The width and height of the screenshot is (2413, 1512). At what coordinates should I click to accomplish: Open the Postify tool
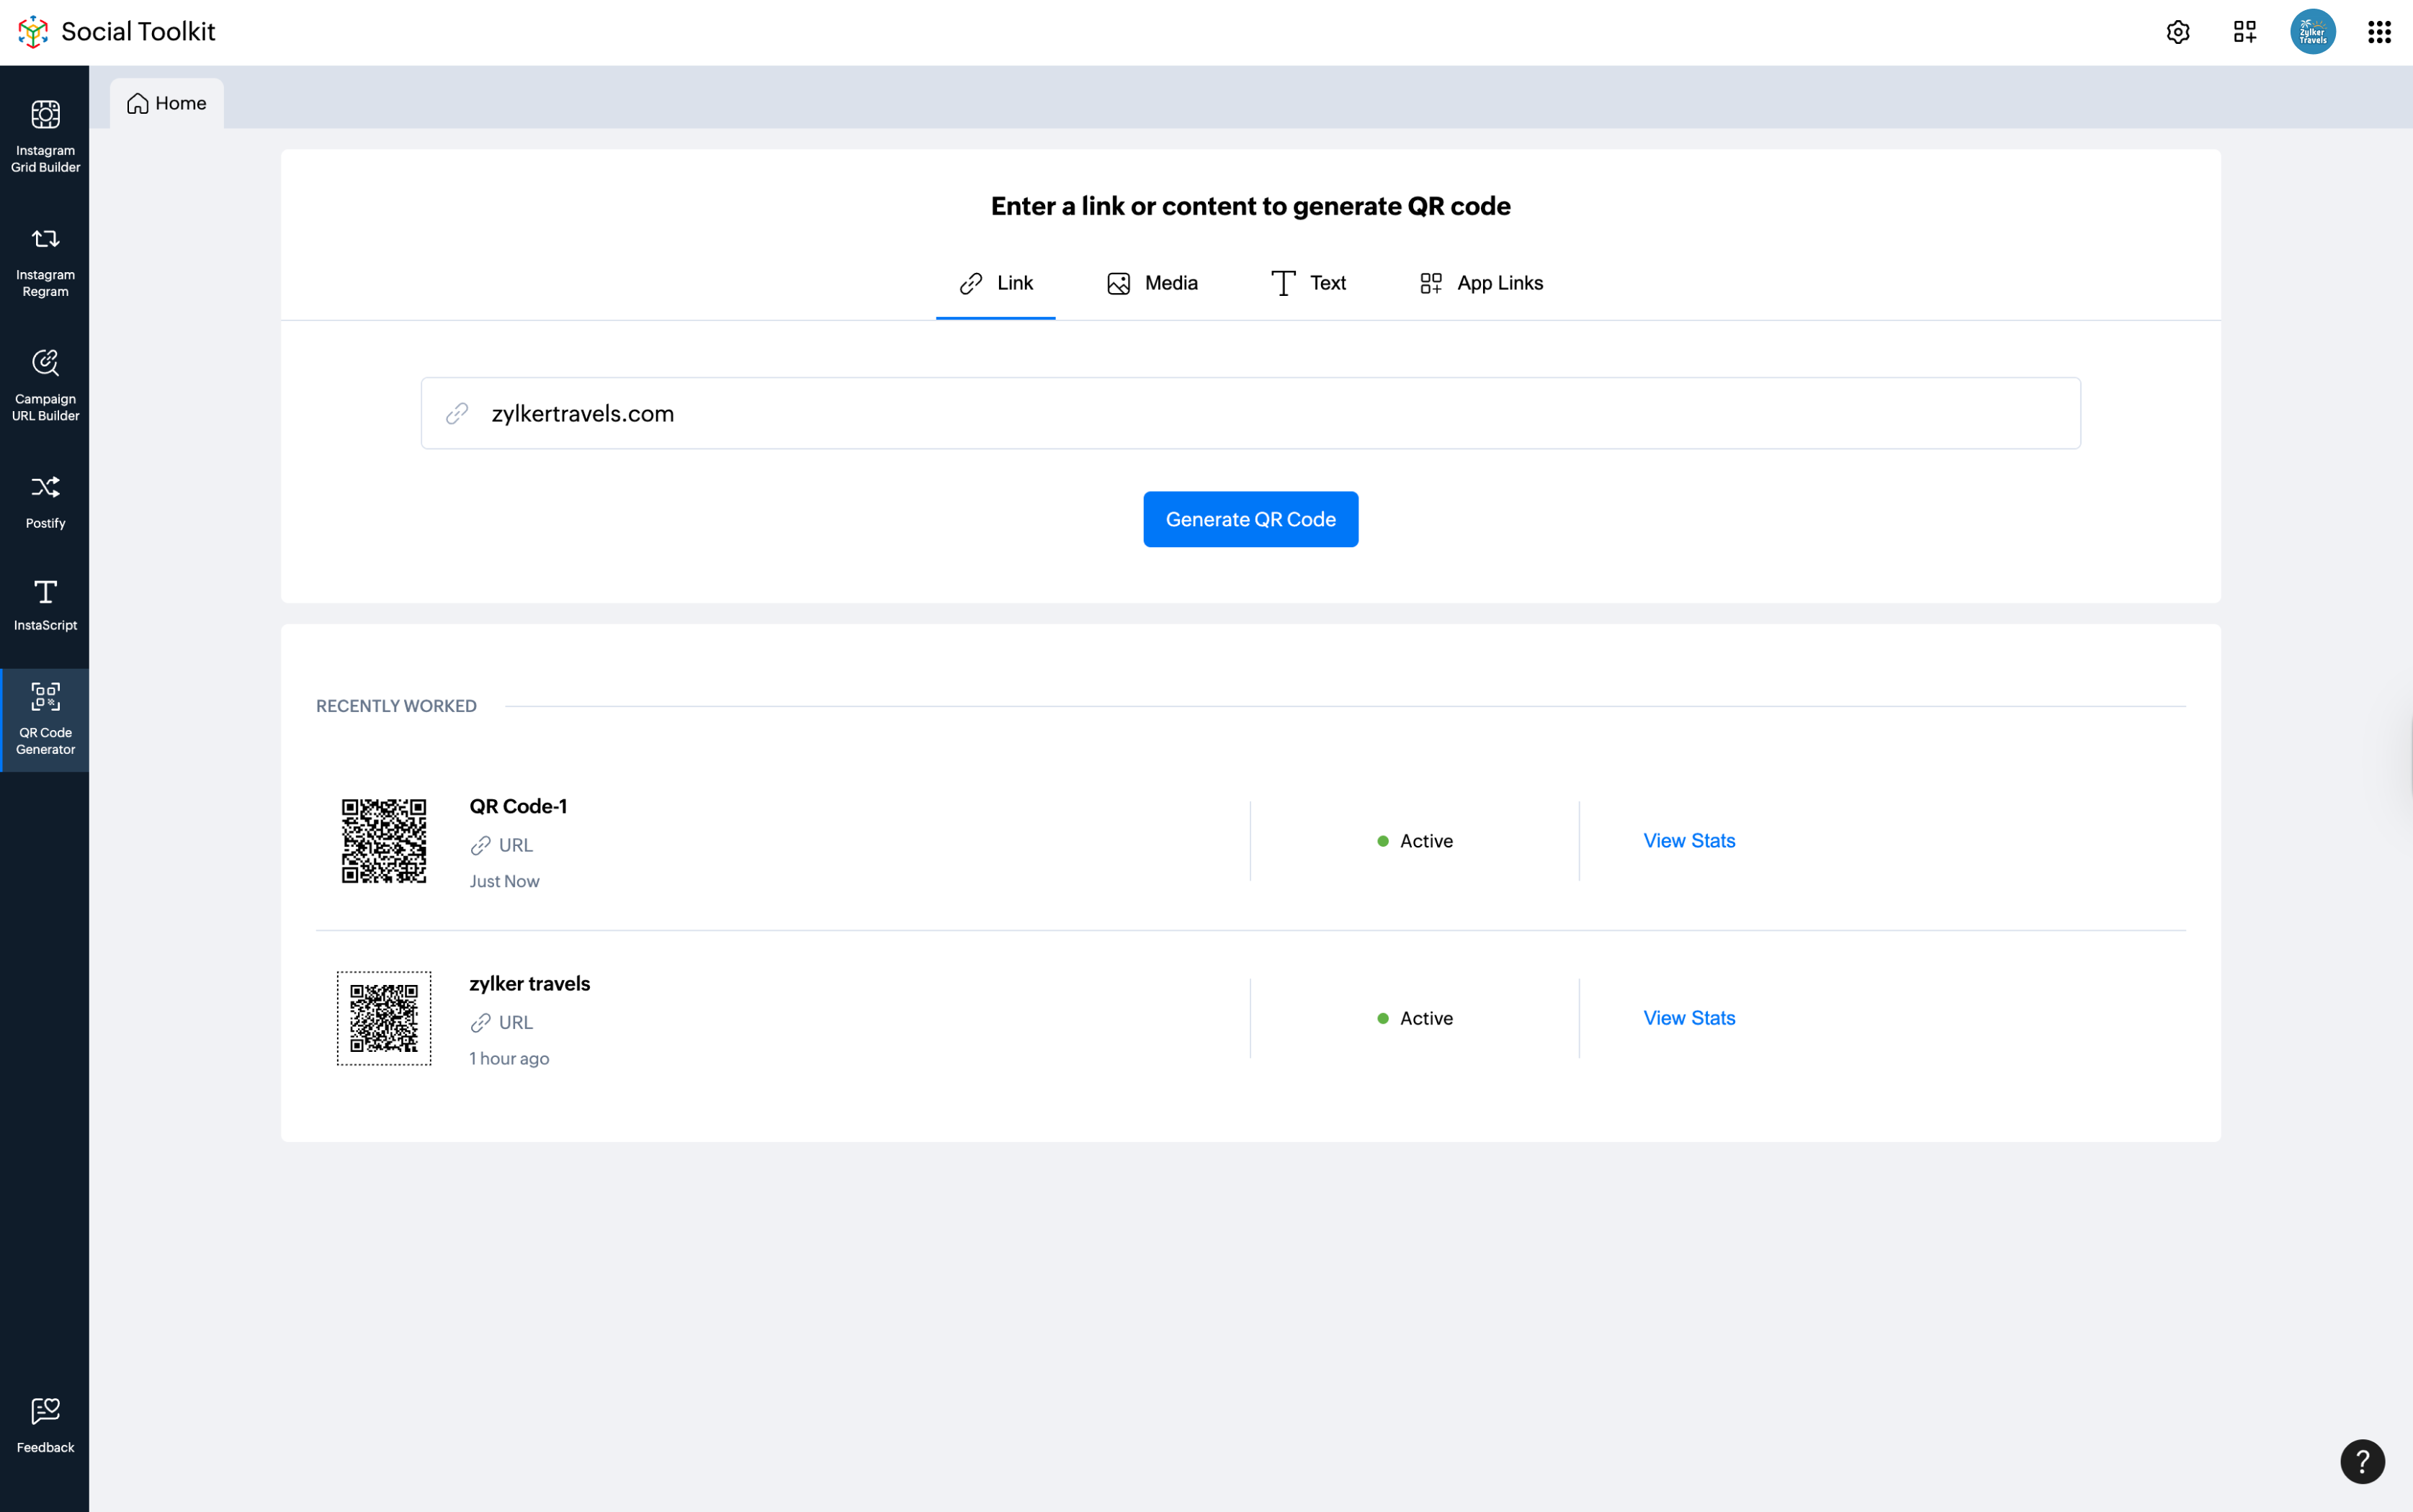(x=45, y=501)
